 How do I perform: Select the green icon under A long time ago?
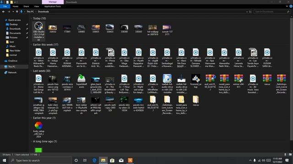38,150
